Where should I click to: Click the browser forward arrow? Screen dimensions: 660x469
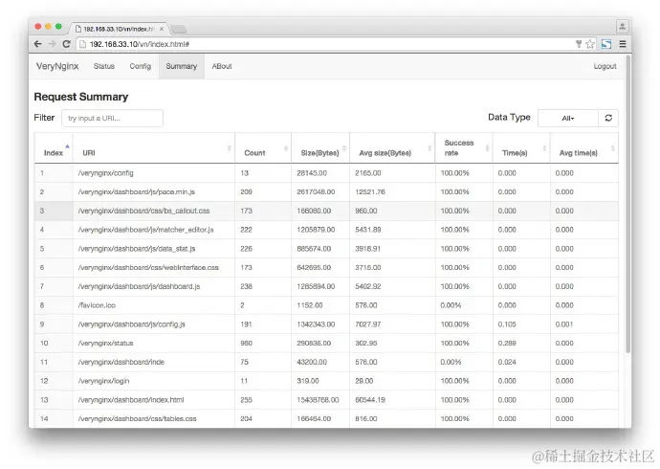pos(52,44)
